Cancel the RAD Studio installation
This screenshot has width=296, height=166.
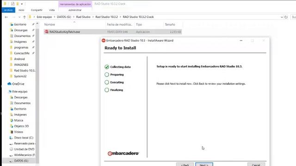tap(256, 165)
